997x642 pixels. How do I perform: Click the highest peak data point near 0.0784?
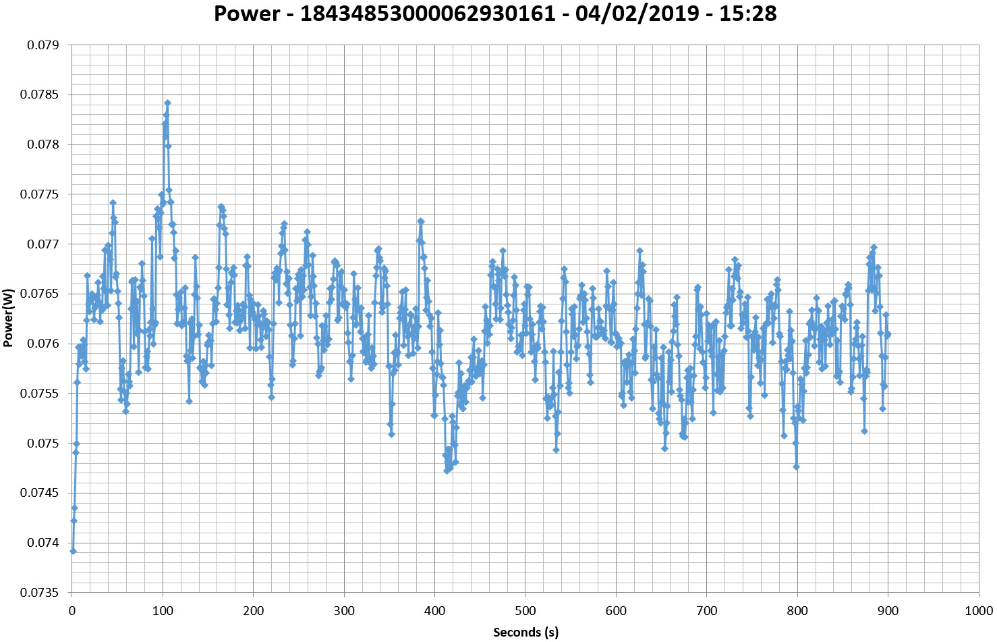click(x=167, y=103)
